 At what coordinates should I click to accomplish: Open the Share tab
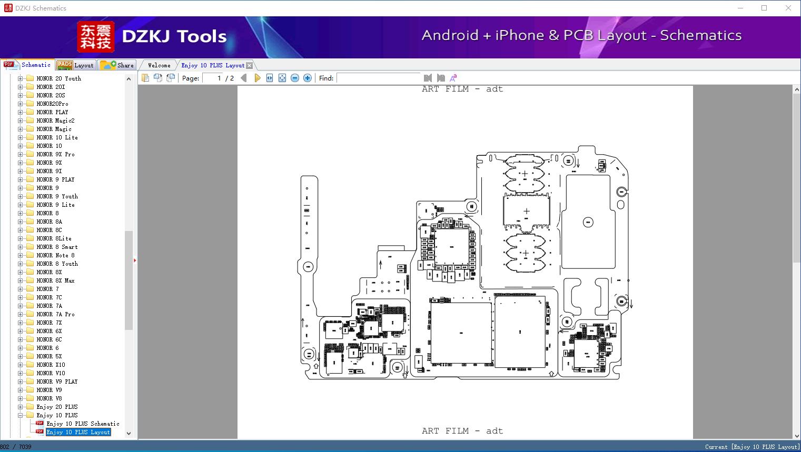point(117,65)
